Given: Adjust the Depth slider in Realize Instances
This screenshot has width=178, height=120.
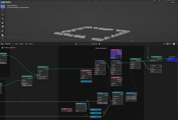Looking at the screenshot, I should pos(27,85).
